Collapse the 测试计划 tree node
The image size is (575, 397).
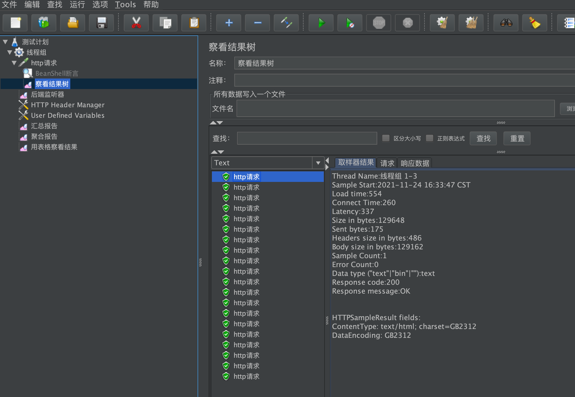point(5,42)
